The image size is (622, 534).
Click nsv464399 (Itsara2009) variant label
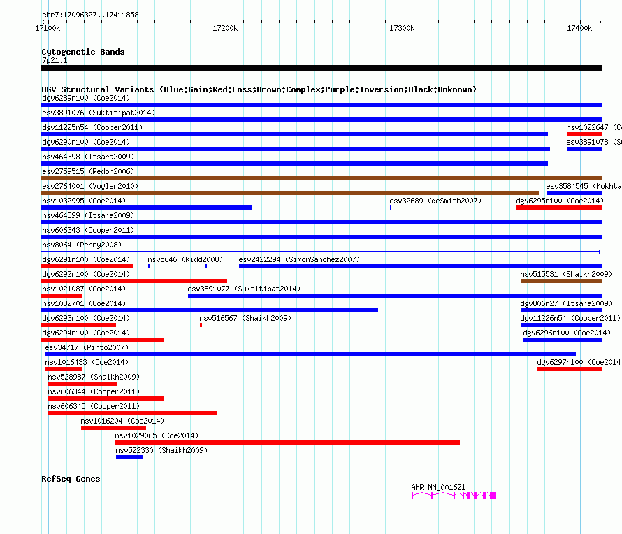(x=88, y=215)
